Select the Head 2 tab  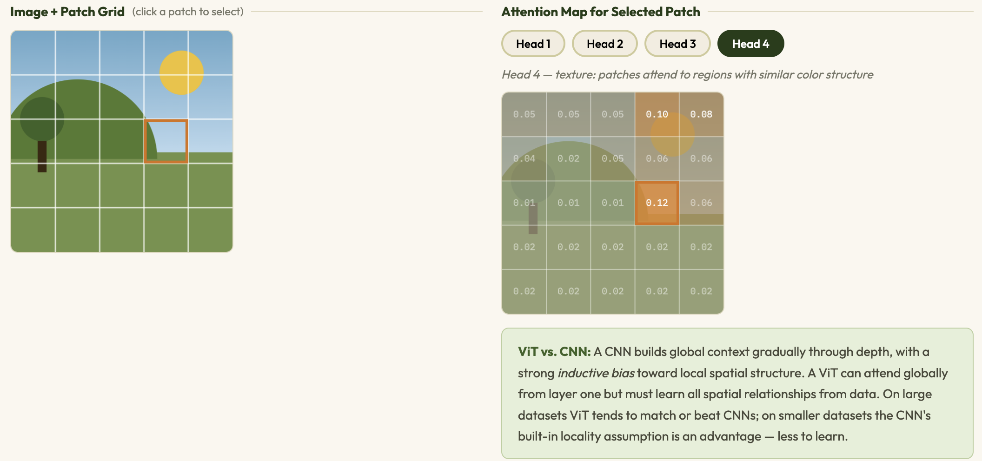[604, 44]
